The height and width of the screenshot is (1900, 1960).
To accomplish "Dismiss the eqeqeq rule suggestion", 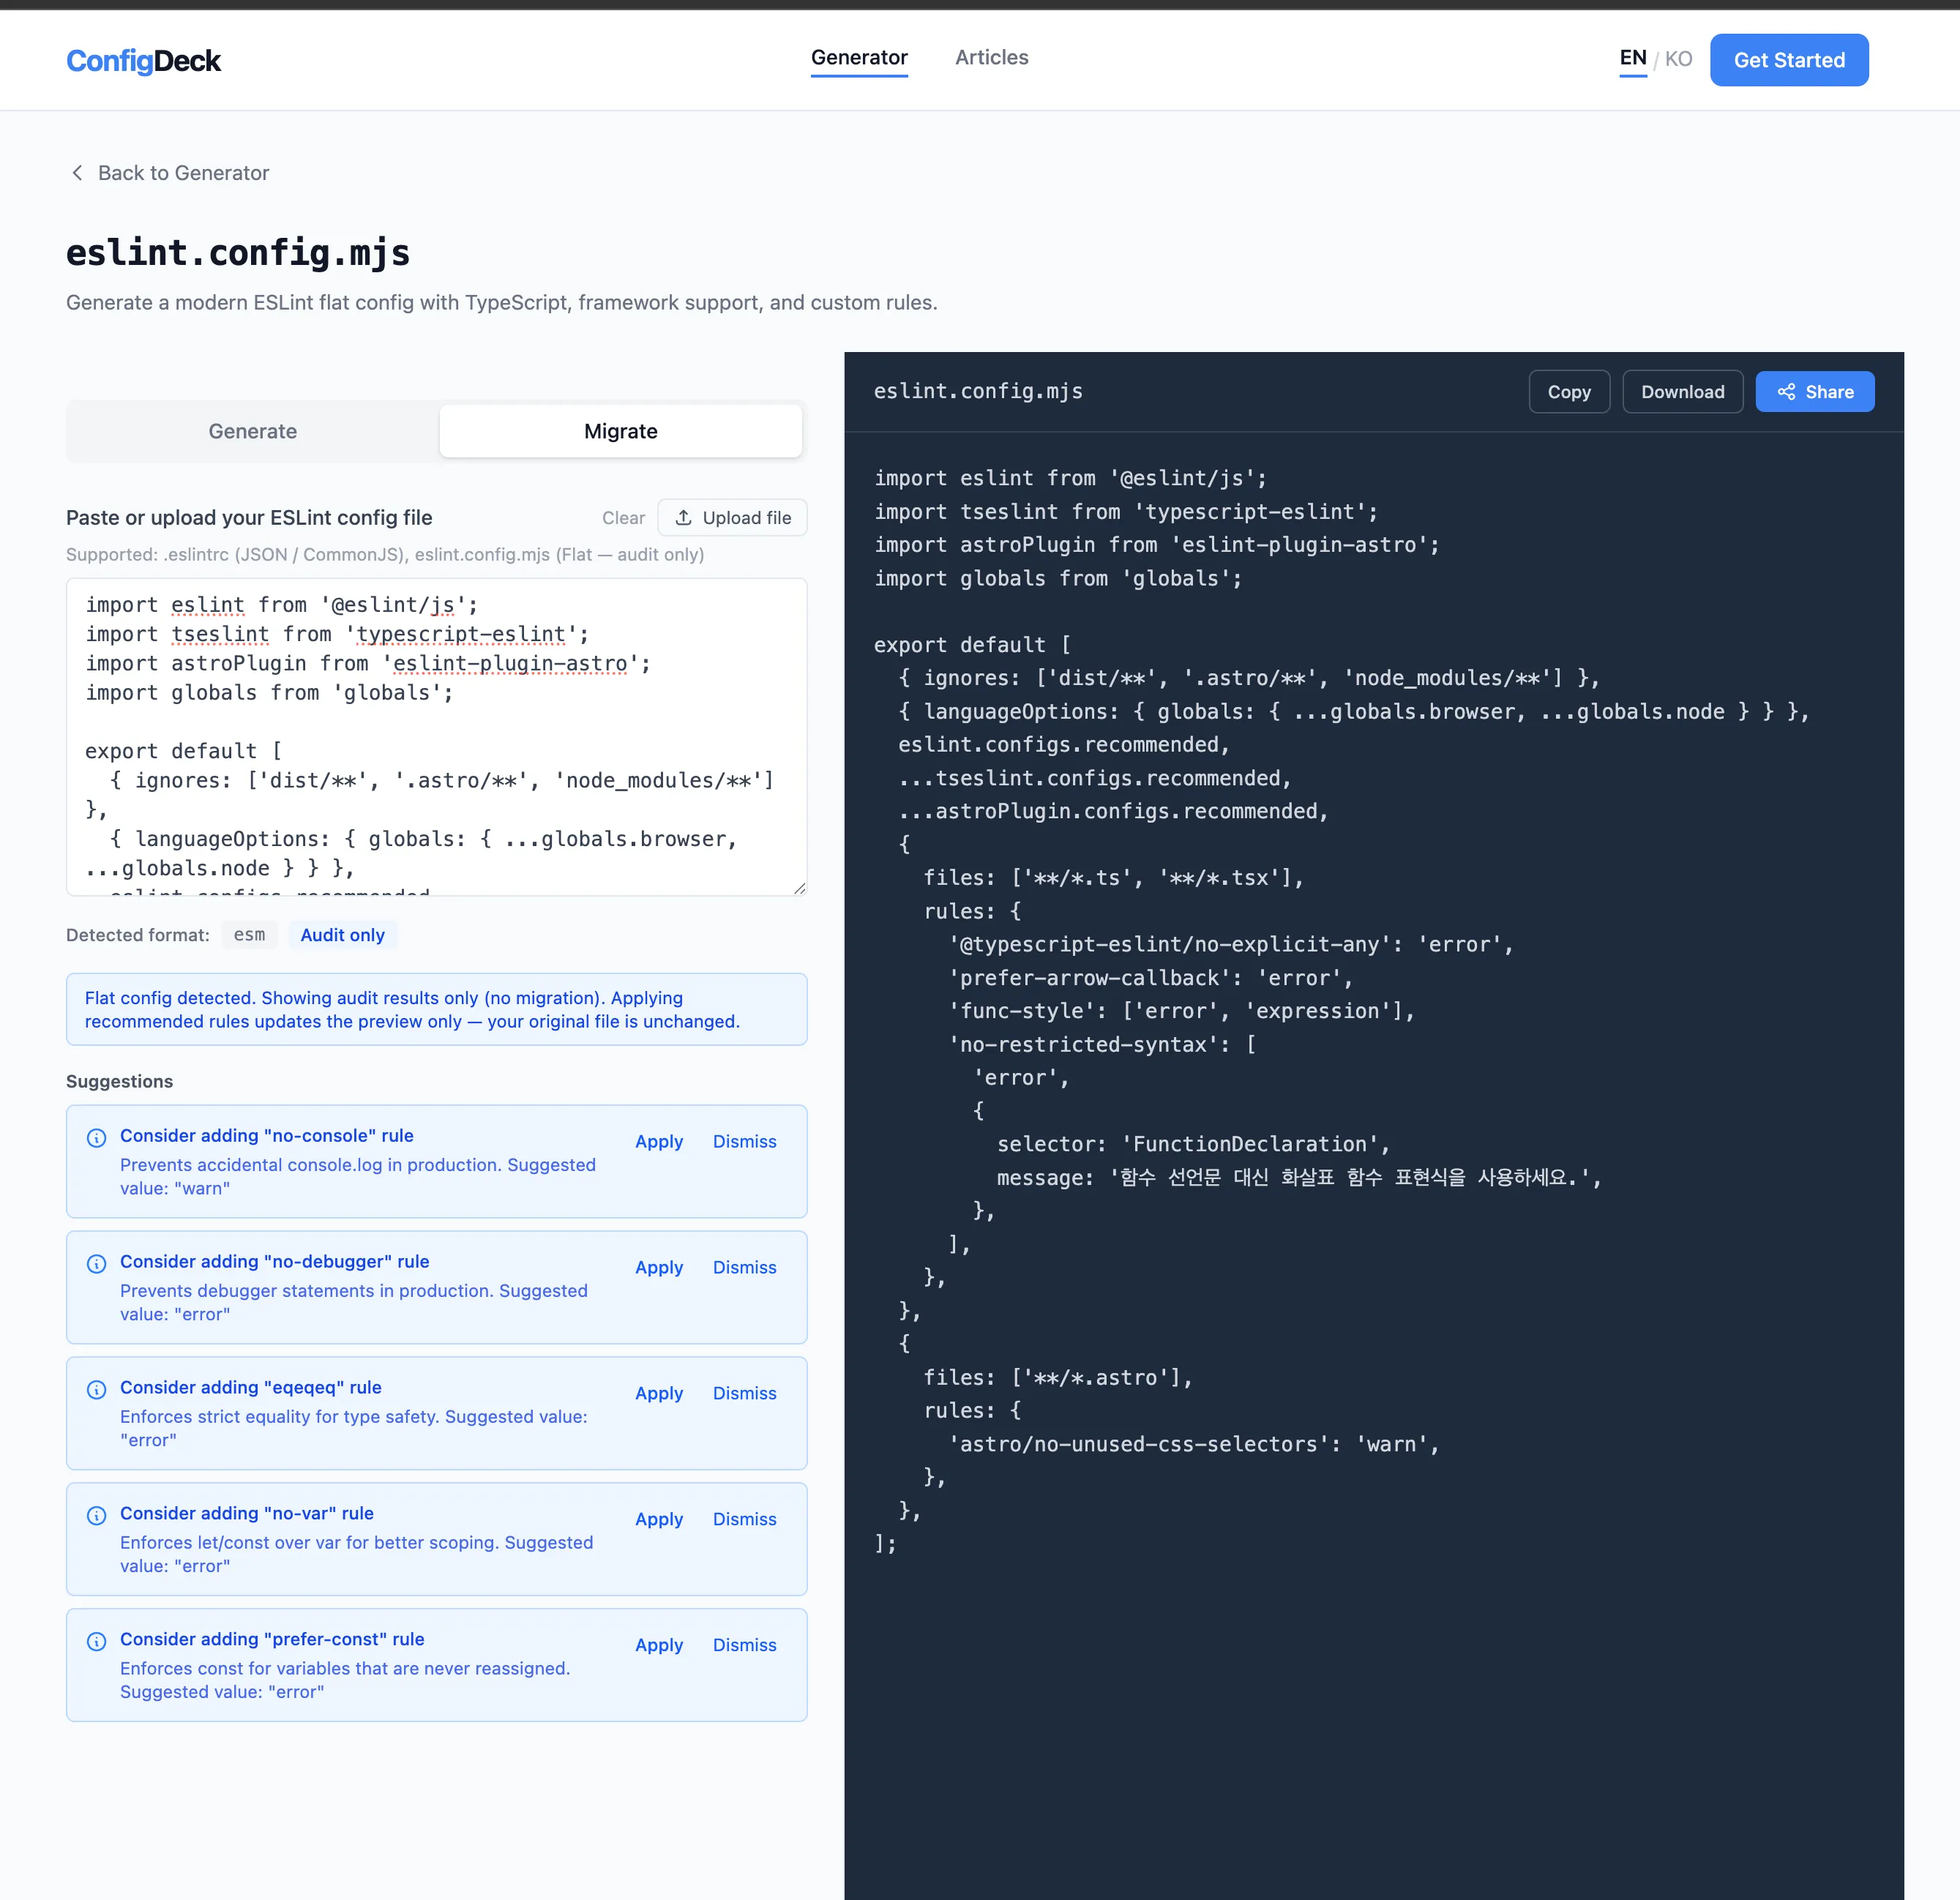I will (744, 1393).
